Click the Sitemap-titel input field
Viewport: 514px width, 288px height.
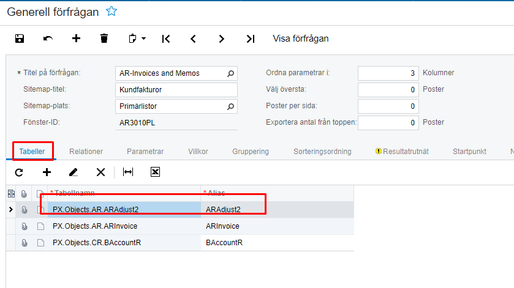coord(176,90)
